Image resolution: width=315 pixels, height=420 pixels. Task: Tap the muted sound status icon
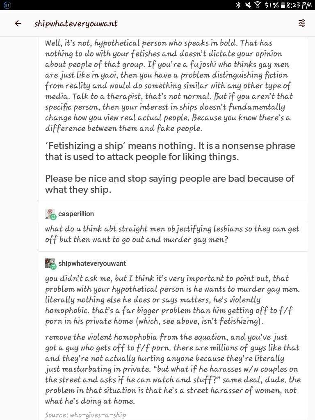[x=248, y=5]
